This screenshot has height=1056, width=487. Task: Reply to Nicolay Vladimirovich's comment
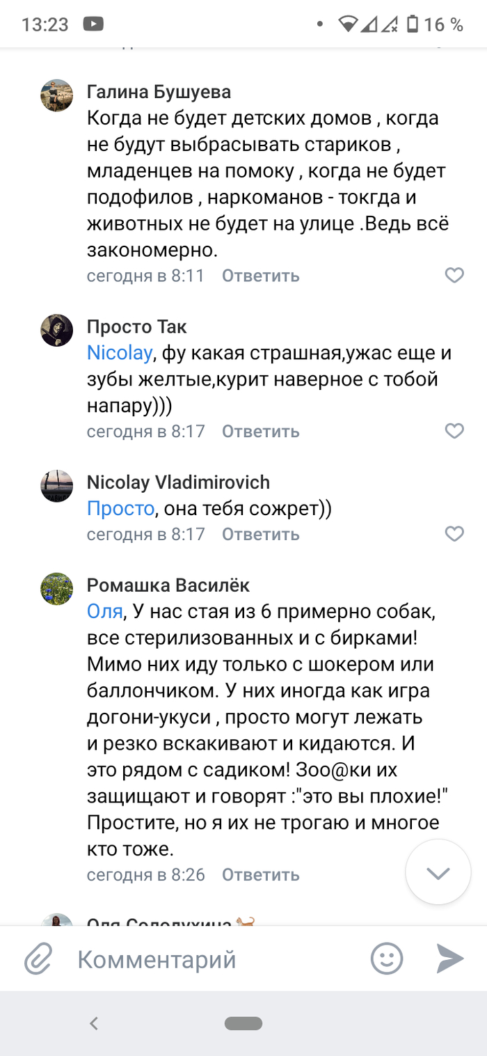tap(260, 534)
